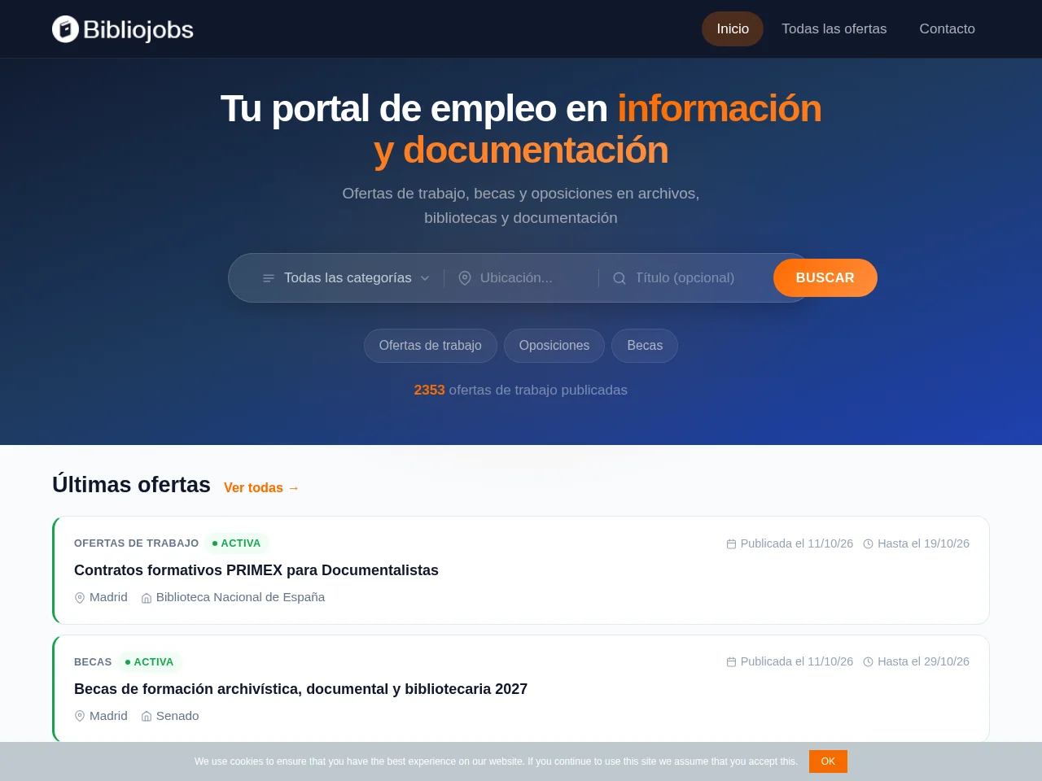Accept cookies with the OK button
Image resolution: width=1042 pixels, height=781 pixels.
828,761
